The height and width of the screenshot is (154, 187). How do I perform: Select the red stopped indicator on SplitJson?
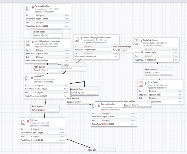28,120
